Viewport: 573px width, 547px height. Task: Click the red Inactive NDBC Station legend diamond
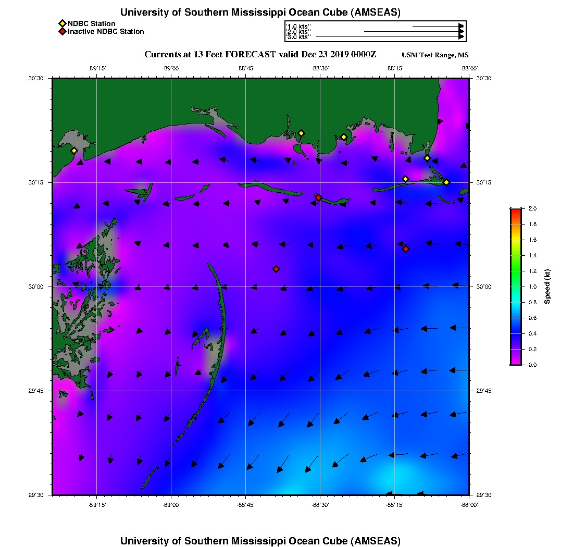click(x=62, y=32)
